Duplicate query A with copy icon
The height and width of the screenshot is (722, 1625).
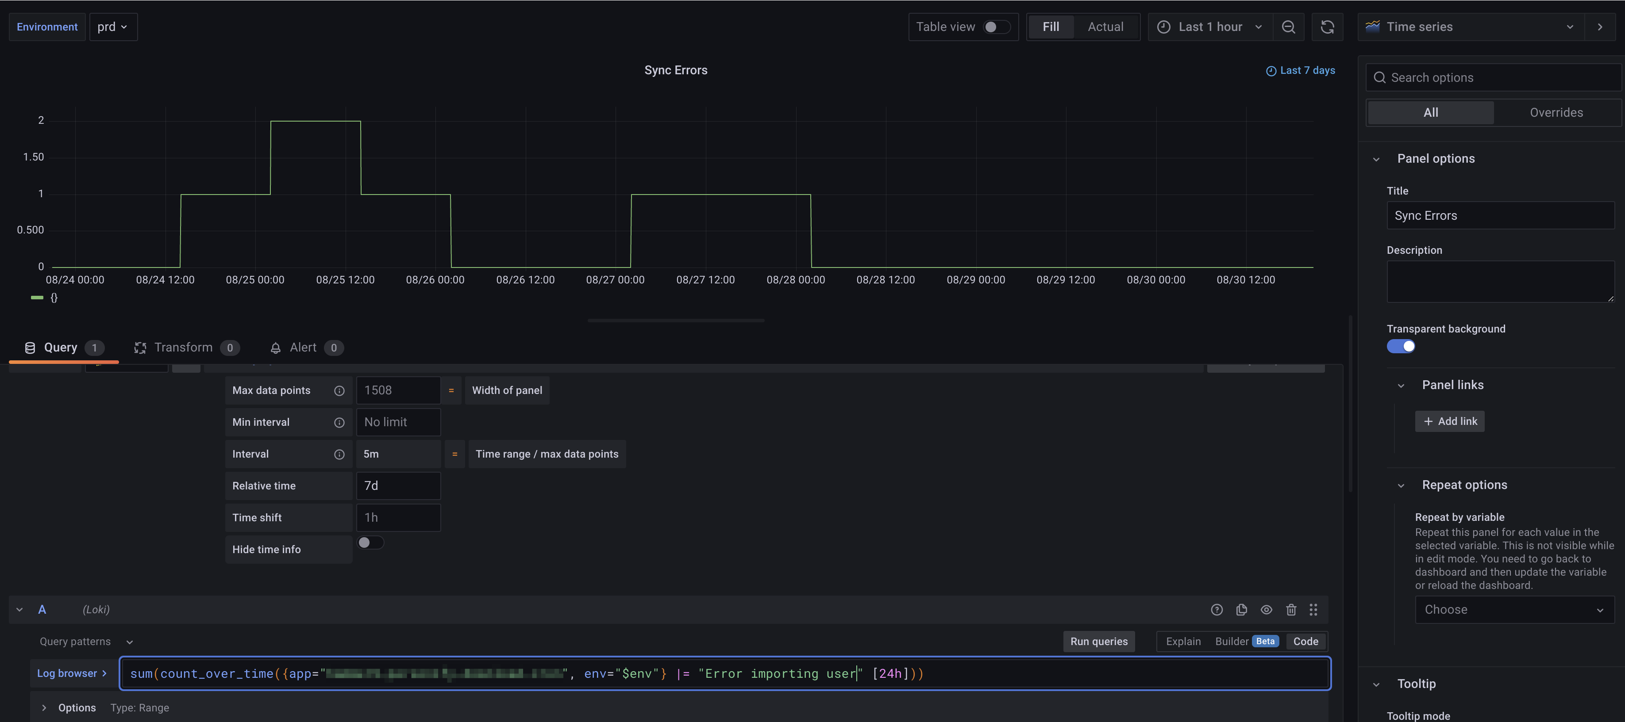point(1241,609)
